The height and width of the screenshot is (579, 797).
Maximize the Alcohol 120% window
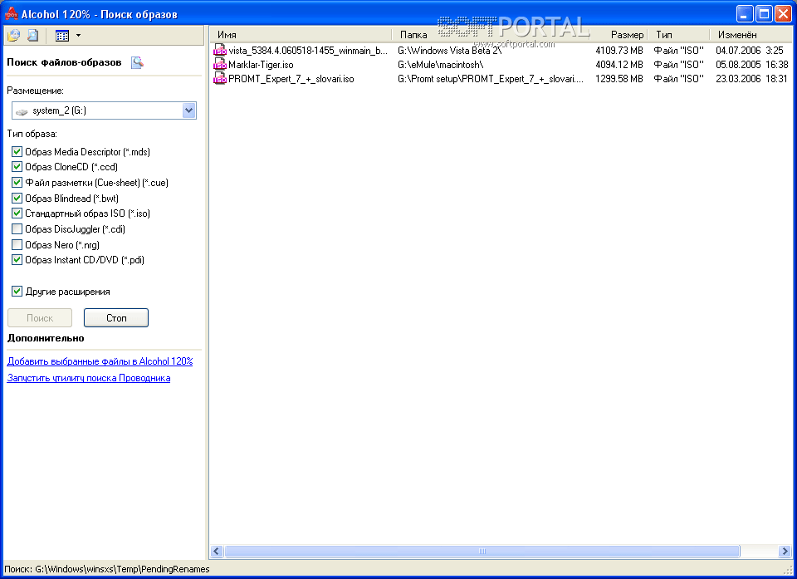[x=764, y=14]
